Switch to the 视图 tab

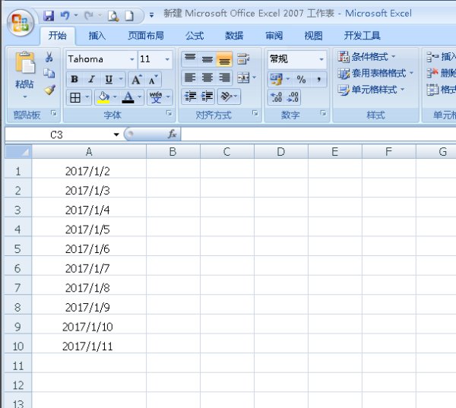(313, 36)
